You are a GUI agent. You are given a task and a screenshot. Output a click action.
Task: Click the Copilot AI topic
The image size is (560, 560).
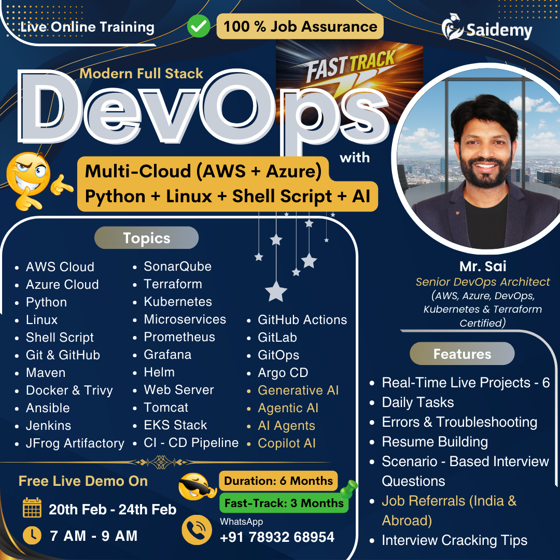287,443
